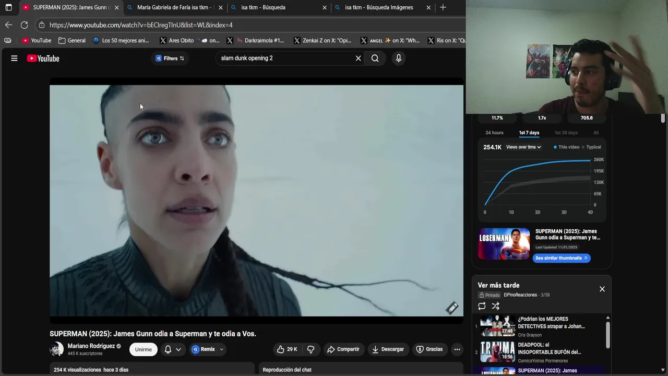Select the '24 hours' stats tab
668x376 pixels.
[x=494, y=133]
